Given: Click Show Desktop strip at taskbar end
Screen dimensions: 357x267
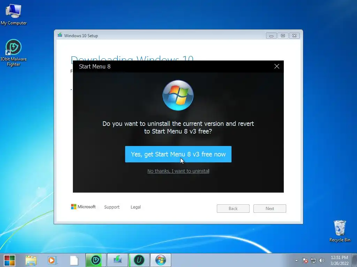Looking at the screenshot, I should [355, 260].
